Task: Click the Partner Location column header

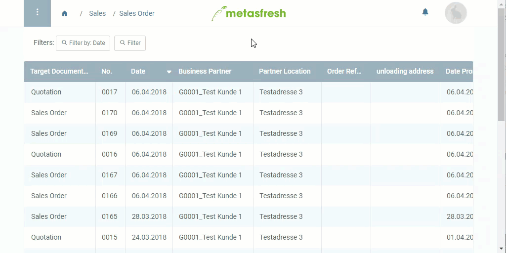Action: point(285,71)
